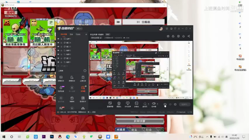Switch to the orange first scene tab
Image resolution: width=249 pixels, height=140 pixels.
tap(64, 34)
